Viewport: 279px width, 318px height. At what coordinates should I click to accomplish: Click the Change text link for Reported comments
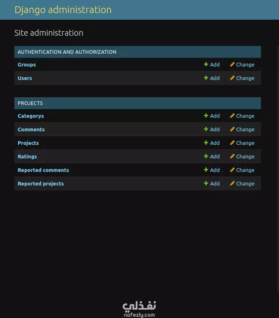point(245,170)
